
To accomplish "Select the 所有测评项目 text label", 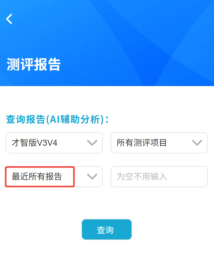I will (142, 143).
